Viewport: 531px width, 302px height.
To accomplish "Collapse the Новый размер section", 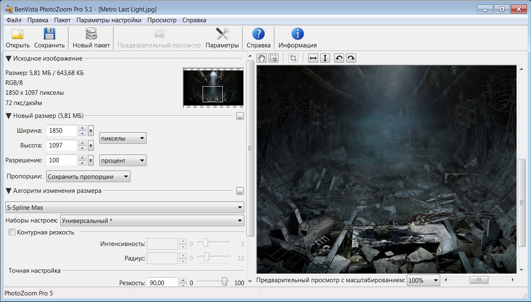I will 8,116.
